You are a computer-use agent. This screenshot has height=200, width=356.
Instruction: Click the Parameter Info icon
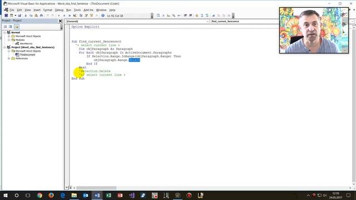pyautogui.click(x=174, y=16)
